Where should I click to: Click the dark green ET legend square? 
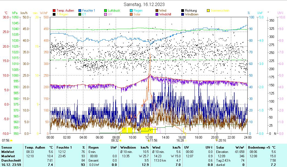80,14
